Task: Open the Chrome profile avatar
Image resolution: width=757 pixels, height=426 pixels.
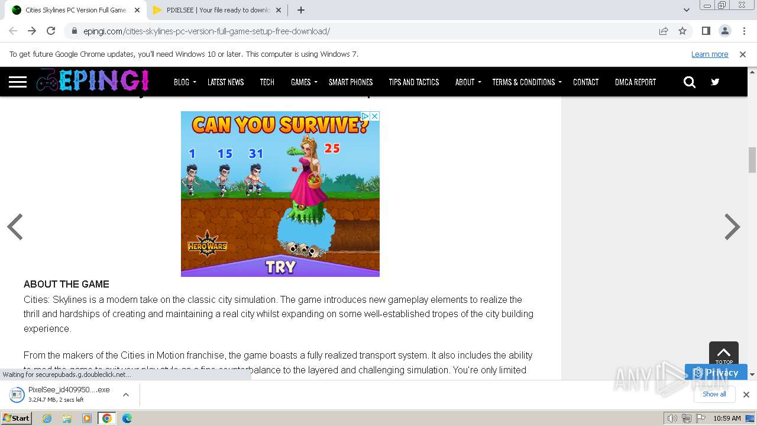Action: click(724, 31)
